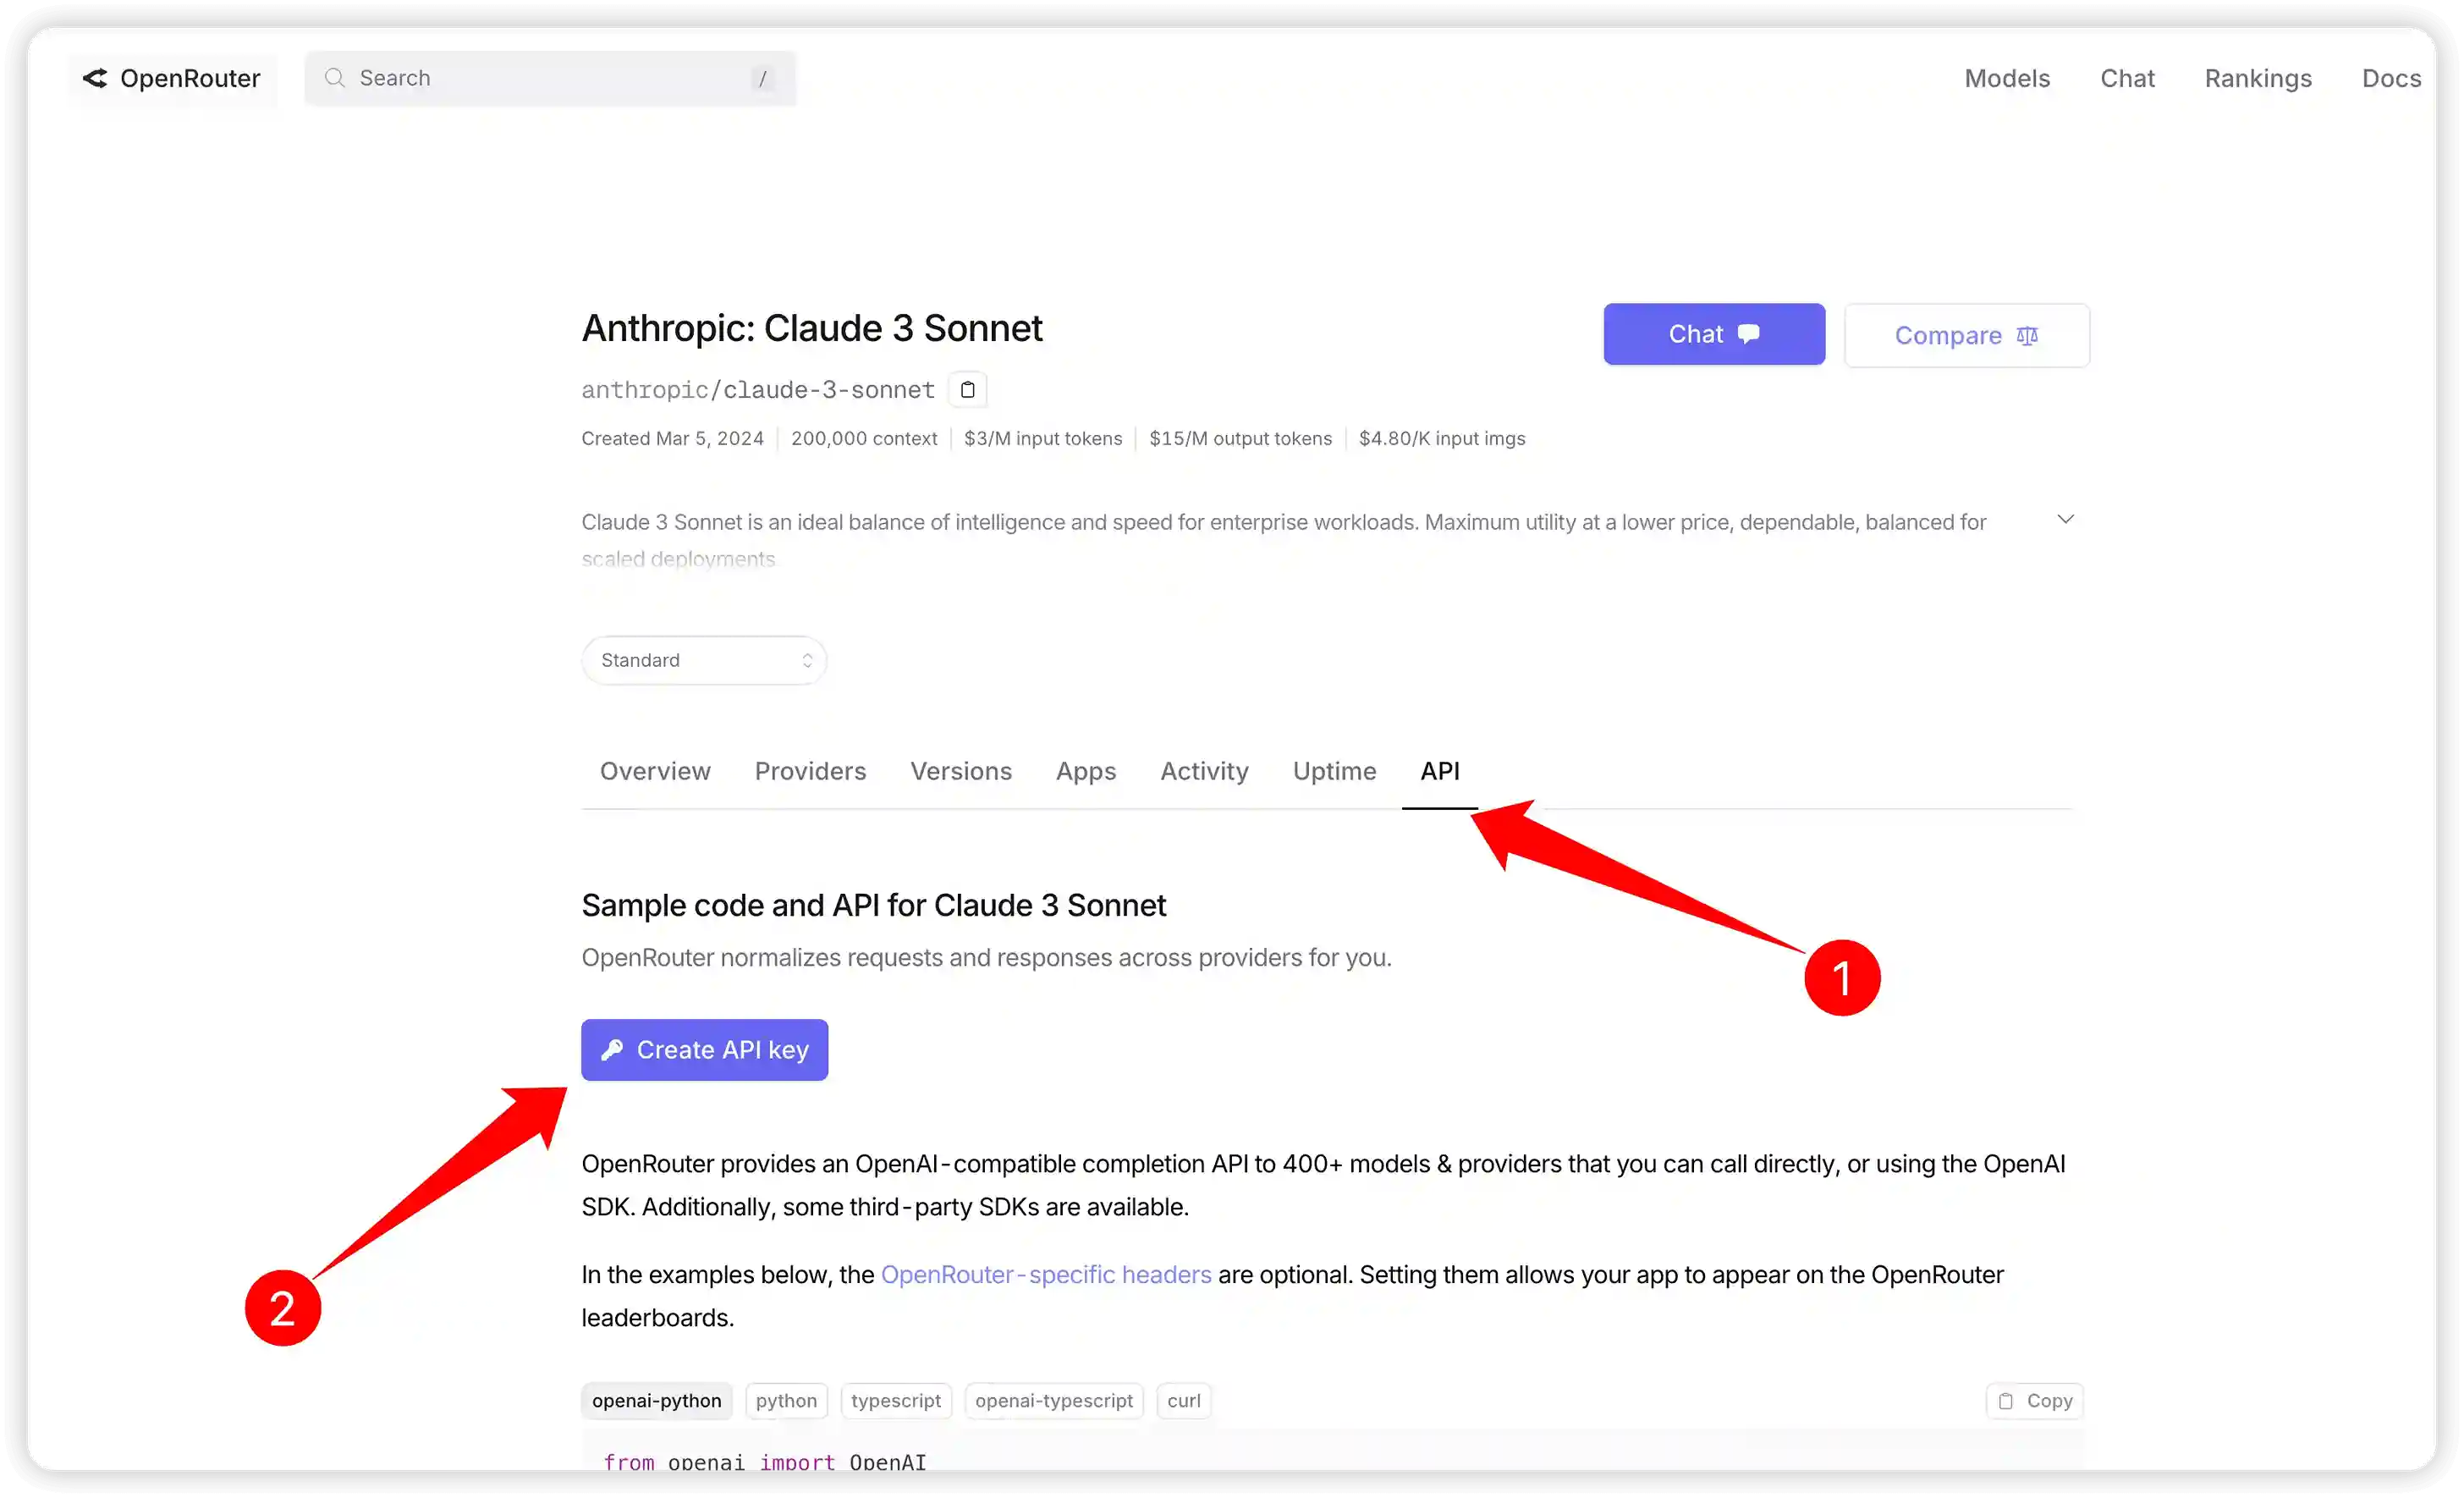Open Models in top navigation

pos(2007,78)
